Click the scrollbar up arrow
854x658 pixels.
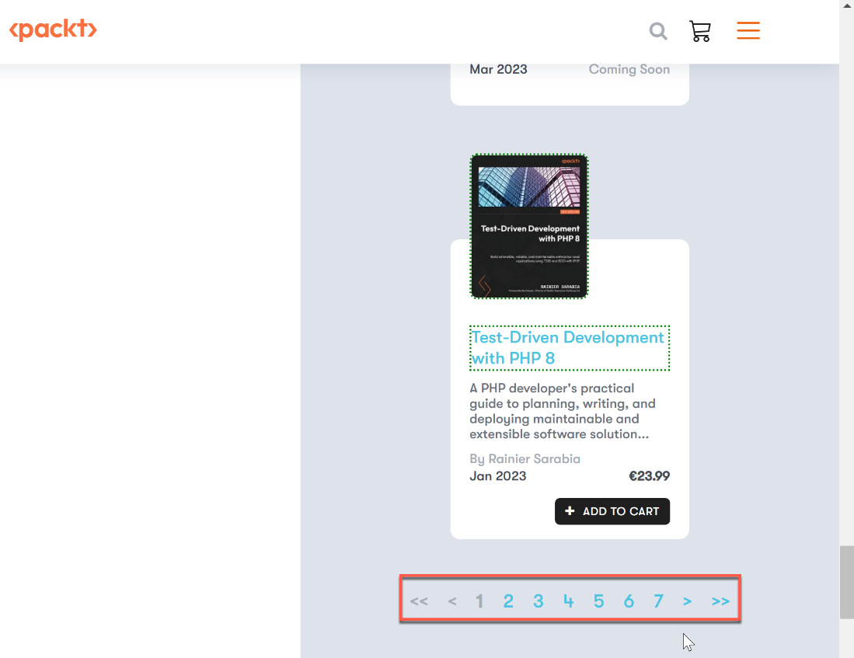click(847, 5)
